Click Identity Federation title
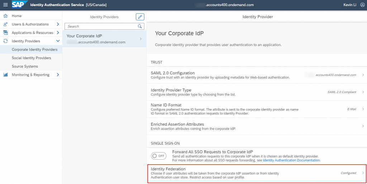 click(168, 169)
